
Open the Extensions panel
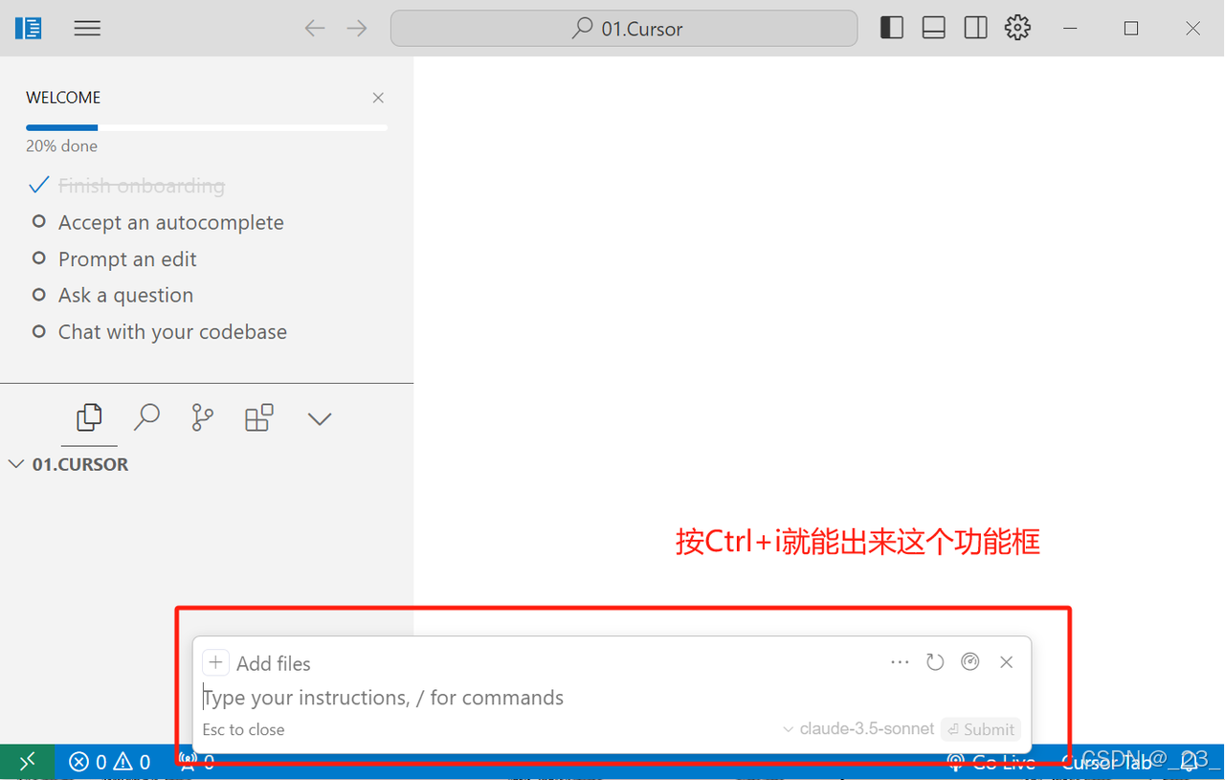pos(258,417)
